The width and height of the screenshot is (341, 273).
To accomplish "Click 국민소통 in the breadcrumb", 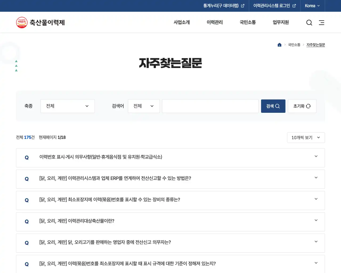I will (x=294, y=45).
